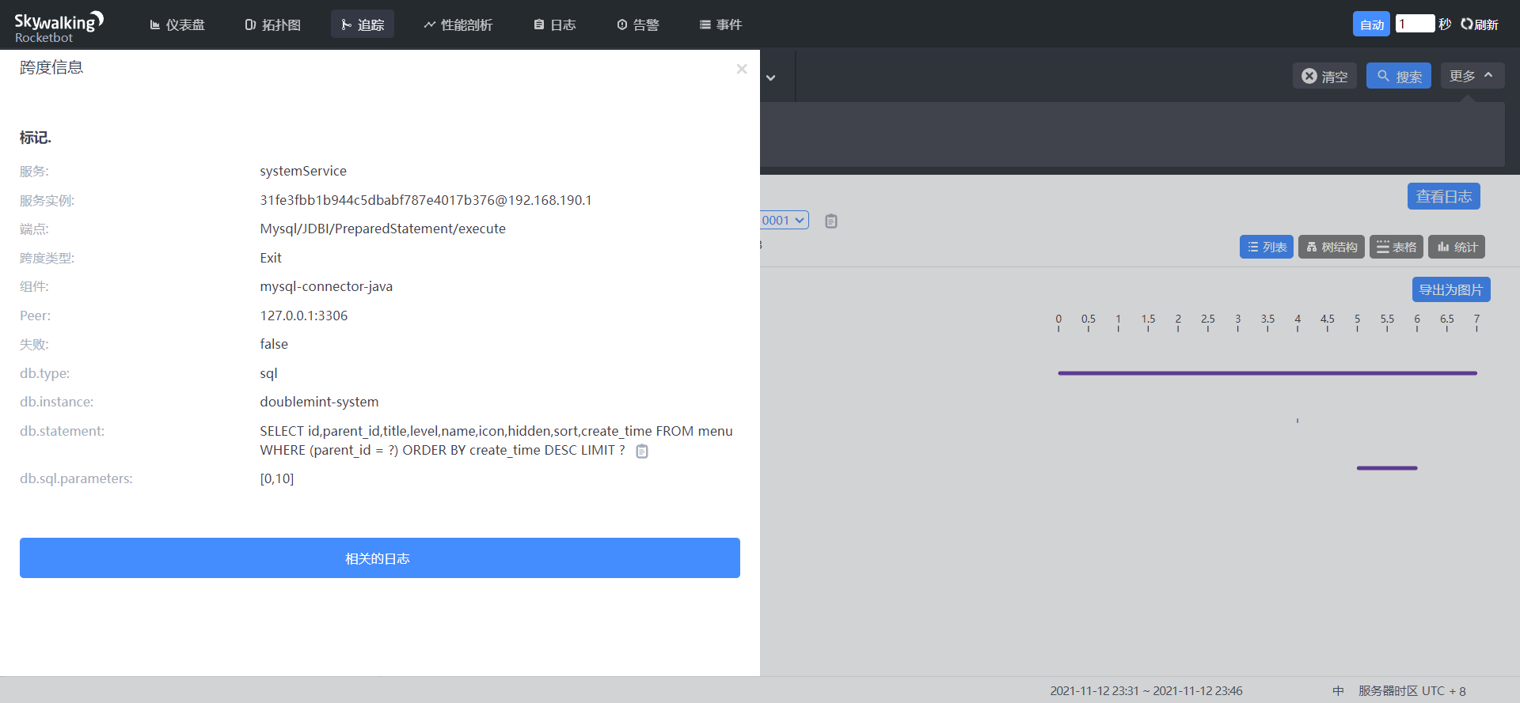The width and height of the screenshot is (1520, 703).
Task: Open the 仪表盘 dashboard menu
Action: tap(177, 25)
